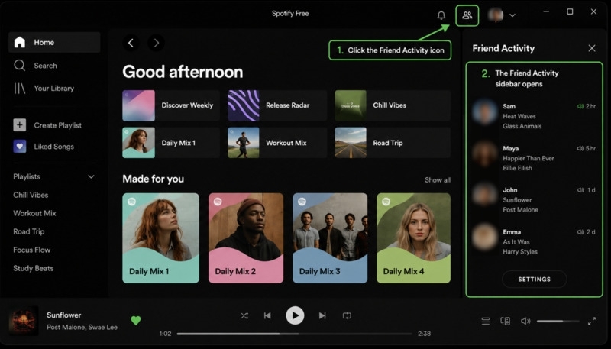Click the Create Playlist plus icon
Screen dimensions: 611x349
(x=20, y=125)
